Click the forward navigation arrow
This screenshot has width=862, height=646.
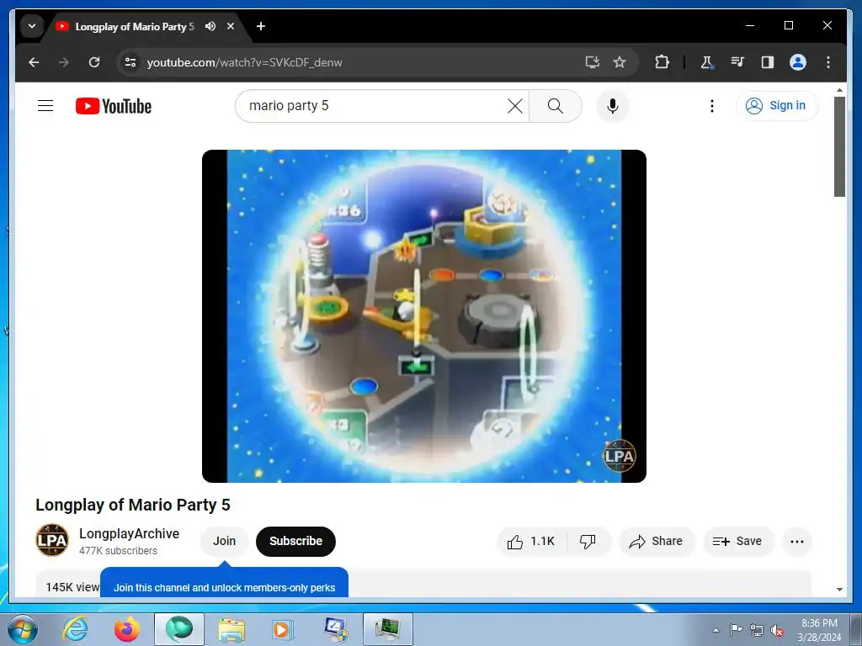(x=64, y=62)
